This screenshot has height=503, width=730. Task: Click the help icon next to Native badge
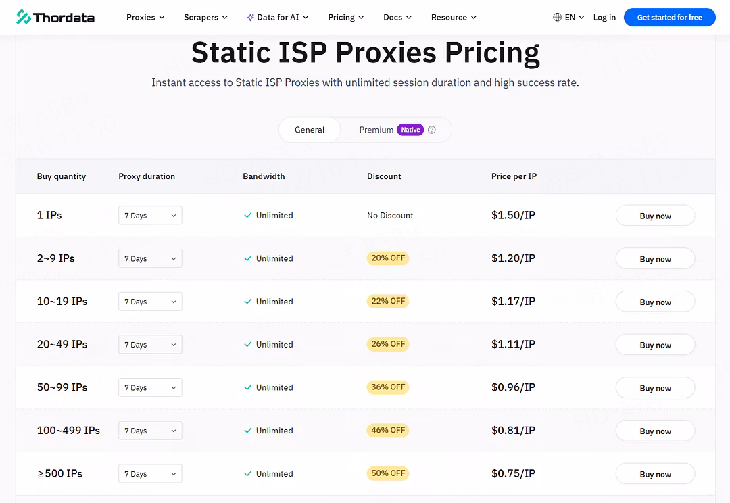click(432, 130)
